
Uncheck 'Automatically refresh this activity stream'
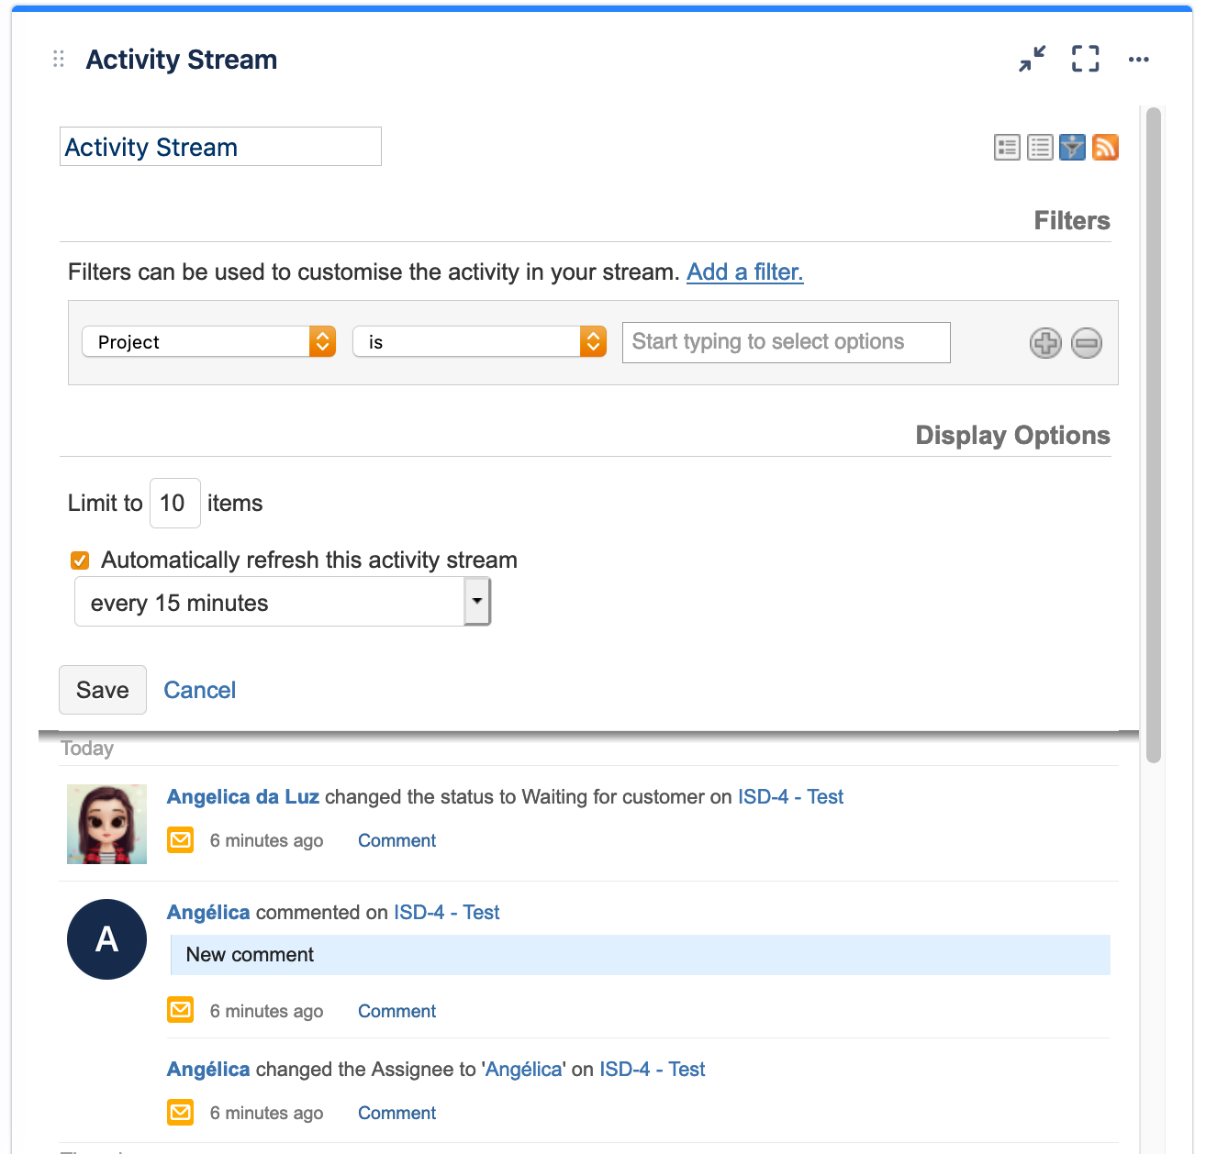(x=80, y=560)
